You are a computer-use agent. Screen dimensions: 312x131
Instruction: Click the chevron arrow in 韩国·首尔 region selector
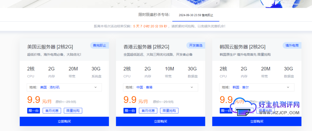pyautogui.click(x=288, y=87)
